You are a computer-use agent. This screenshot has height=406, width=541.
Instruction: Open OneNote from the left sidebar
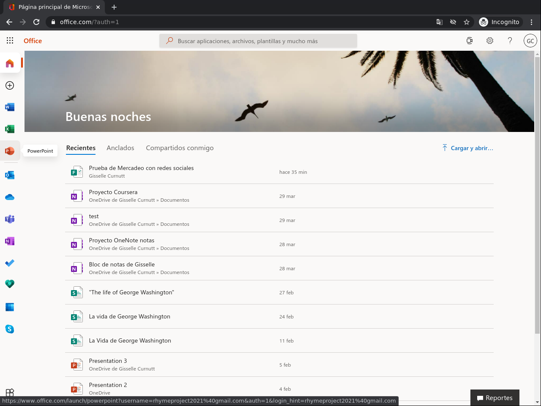click(x=10, y=241)
